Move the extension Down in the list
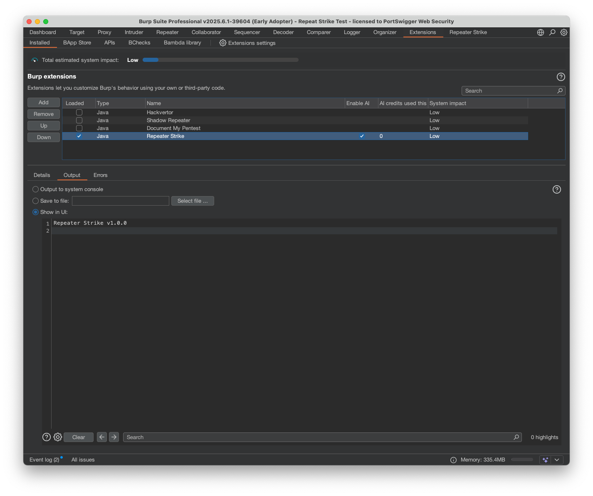Image resolution: width=593 pixels, height=496 pixels. click(x=44, y=138)
